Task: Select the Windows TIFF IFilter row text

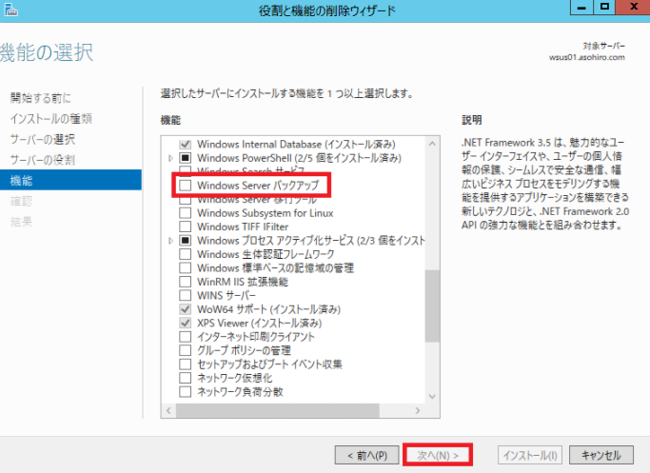Action: point(243,227)
